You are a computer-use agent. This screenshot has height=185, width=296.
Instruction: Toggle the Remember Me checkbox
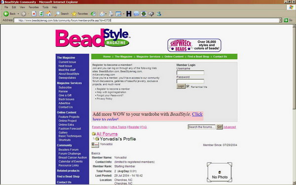188,86
